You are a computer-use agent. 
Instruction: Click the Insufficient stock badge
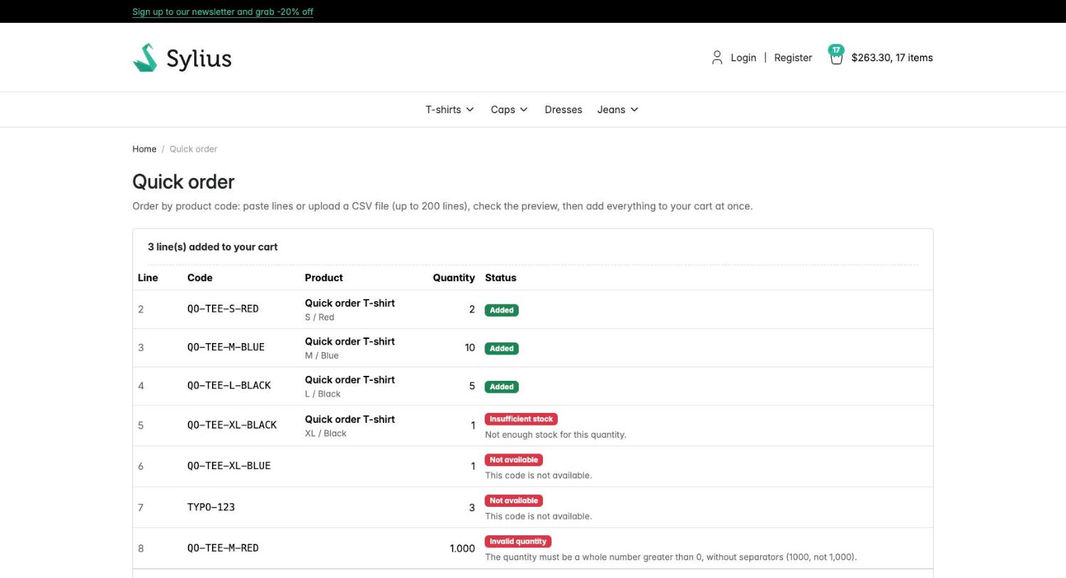(x=522, y=419)
